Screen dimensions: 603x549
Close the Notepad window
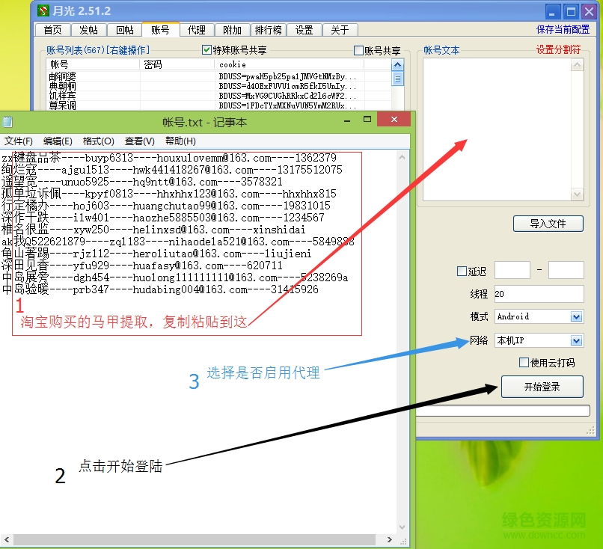(x=394, y=120)
